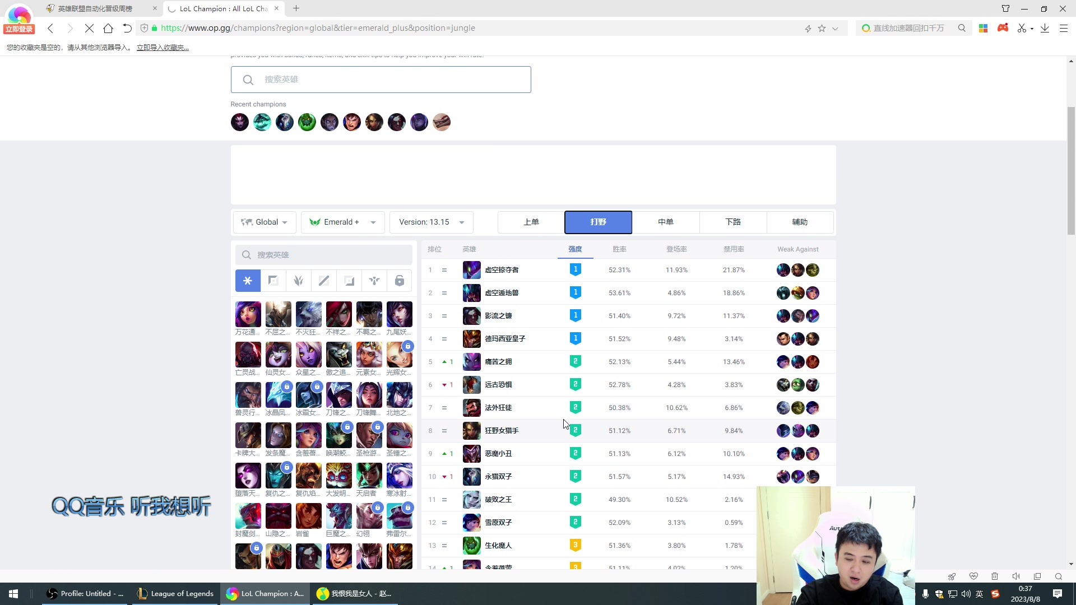
Task: Open the Windows notification center icon
Action: tap(1058, 594)
